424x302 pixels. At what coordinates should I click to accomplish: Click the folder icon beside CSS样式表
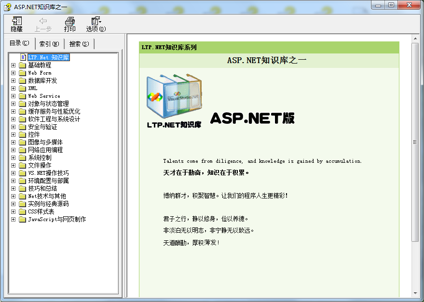[22, 211]
